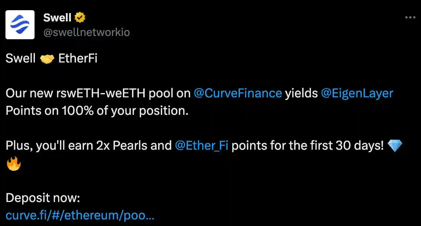Open the @CurveFinance mention
This screenshot has width=421, height=226.
pos(238,93)
